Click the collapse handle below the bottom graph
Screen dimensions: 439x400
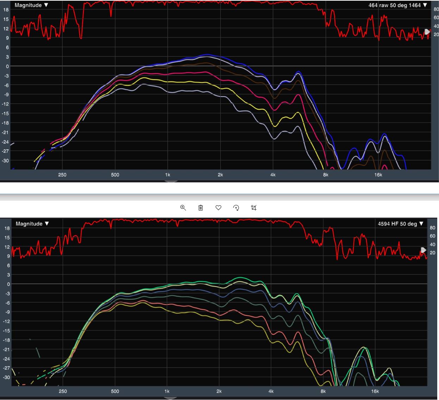(x=171, y=398)
